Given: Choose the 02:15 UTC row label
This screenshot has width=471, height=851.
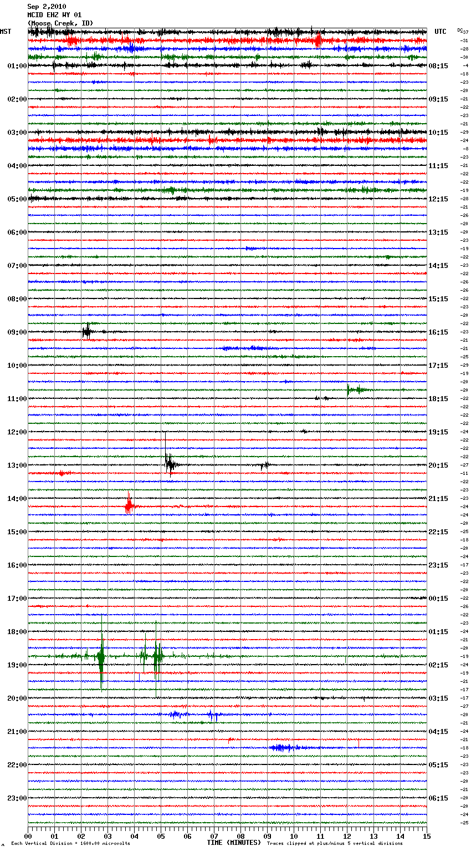Looking at the screenshot, I should [x=438, y=665].
